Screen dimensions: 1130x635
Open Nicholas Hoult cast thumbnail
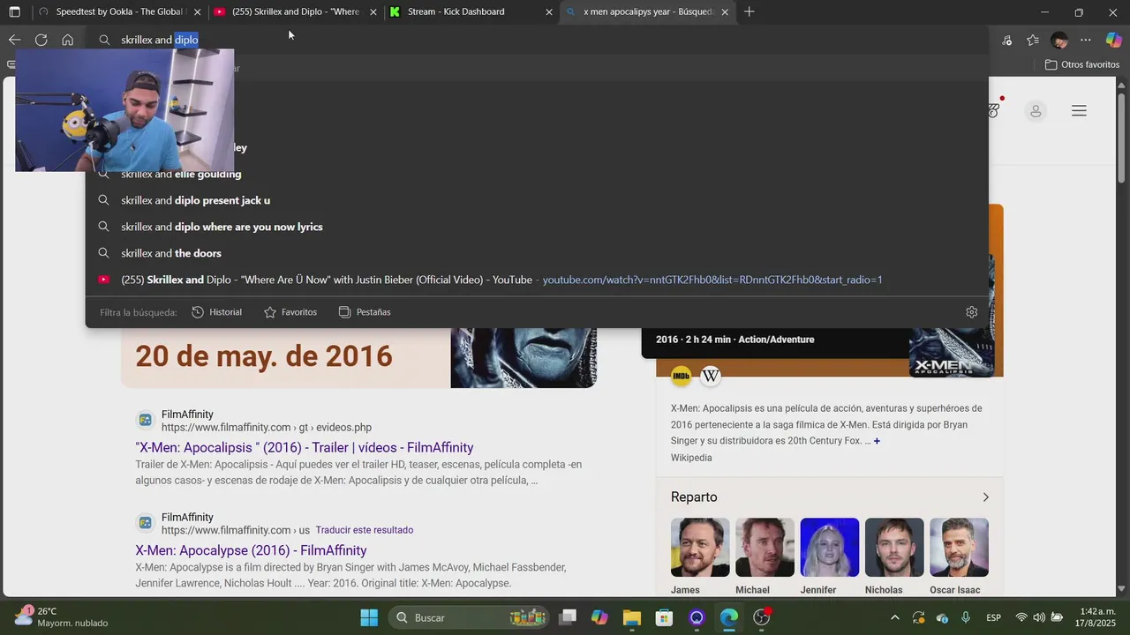click(894, 548)
